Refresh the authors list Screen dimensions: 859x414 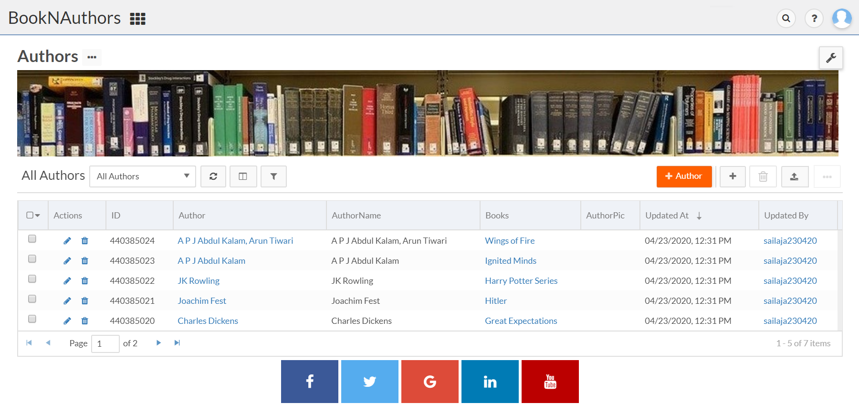coord(213,176)
